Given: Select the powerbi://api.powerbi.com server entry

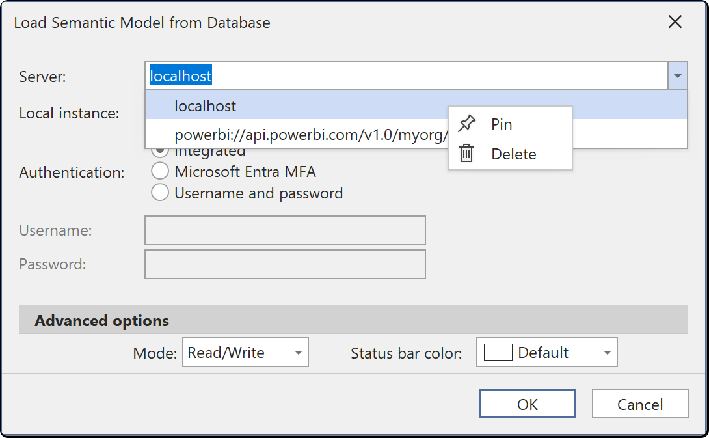Looking at the screenshot, I should coord(296,134).
